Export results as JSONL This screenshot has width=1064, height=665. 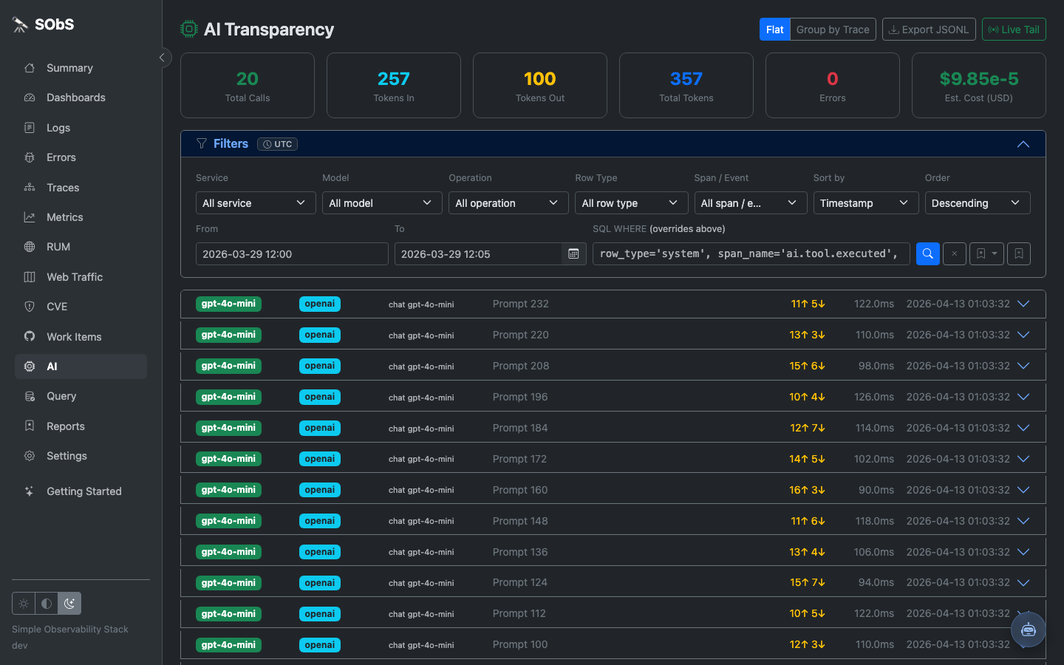929,30
